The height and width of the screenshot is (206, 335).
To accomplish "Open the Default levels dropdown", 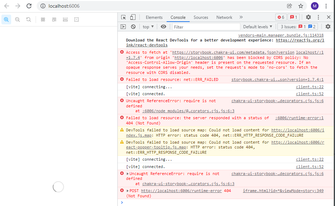I will (257, 26).
